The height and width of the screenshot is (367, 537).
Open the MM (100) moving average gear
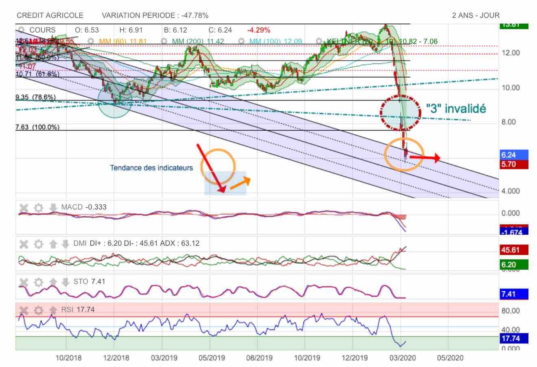click(x=242, y=42)
